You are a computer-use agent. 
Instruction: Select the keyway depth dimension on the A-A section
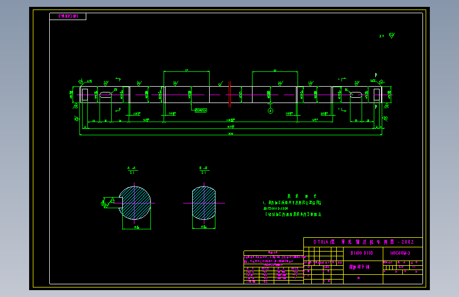pos(103,202)
